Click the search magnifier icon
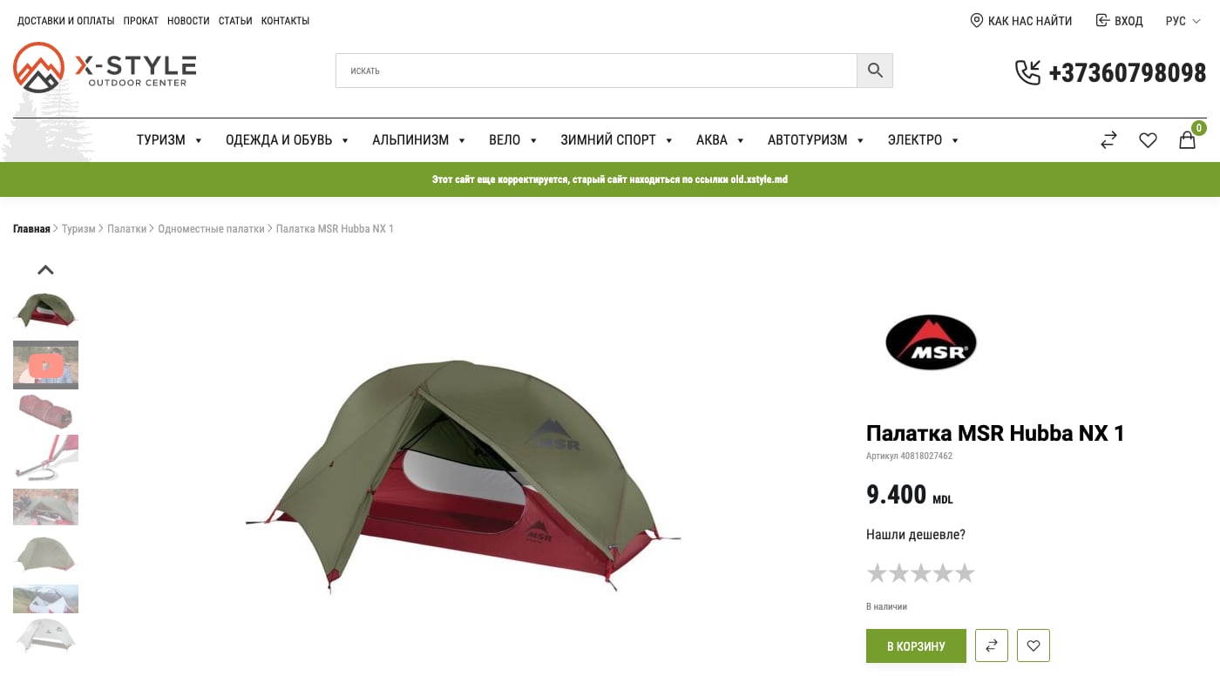The height and width of the screenshot is (676, 1220). [x=875, y=71]
